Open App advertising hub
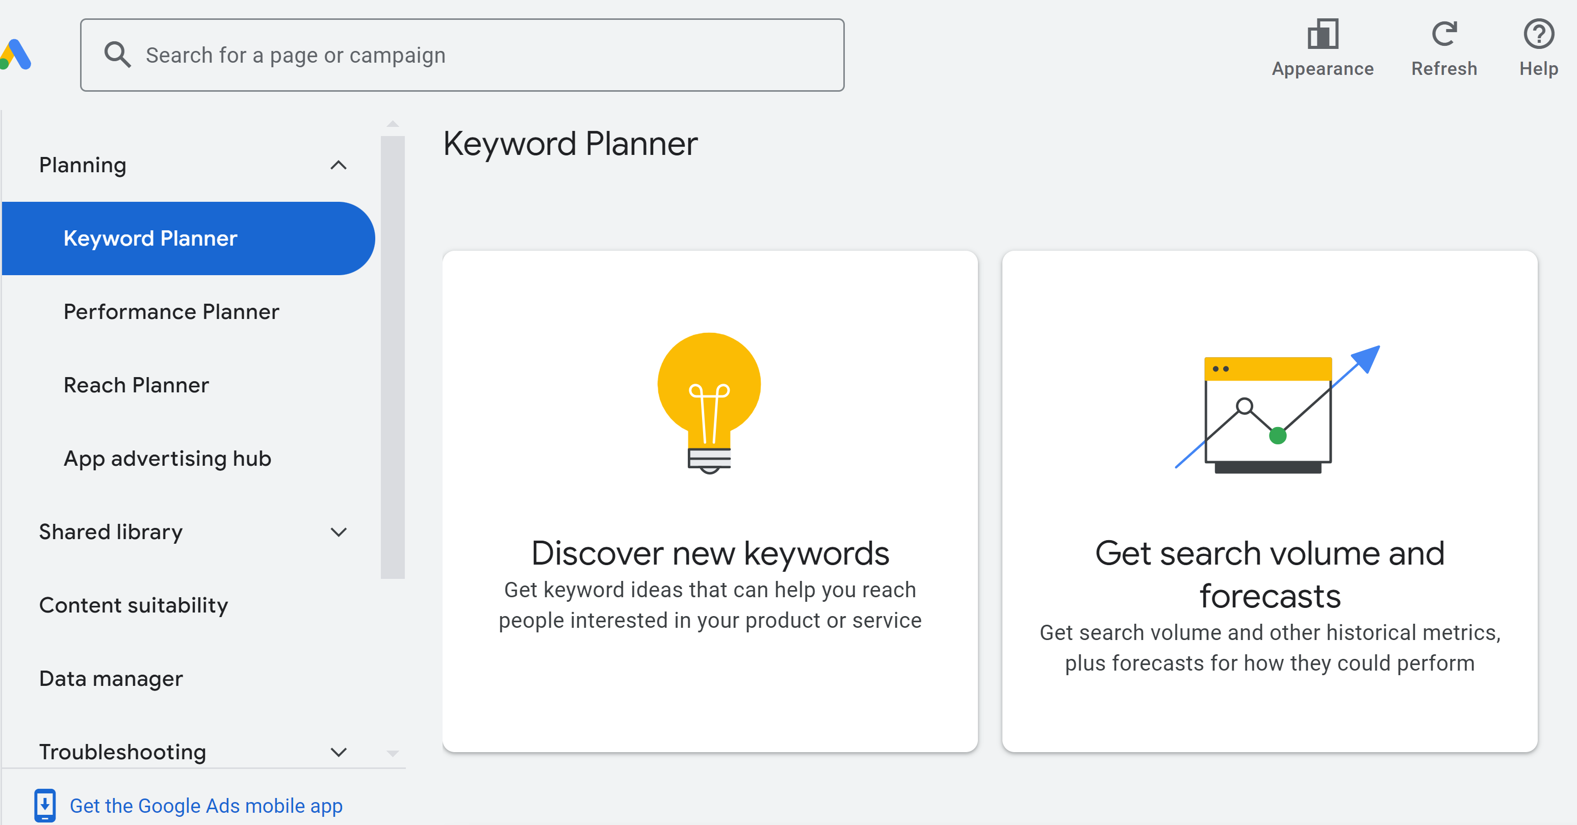 pos(167,459)
